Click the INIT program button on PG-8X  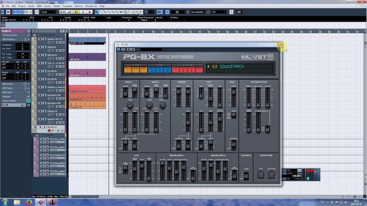[176, 70]
